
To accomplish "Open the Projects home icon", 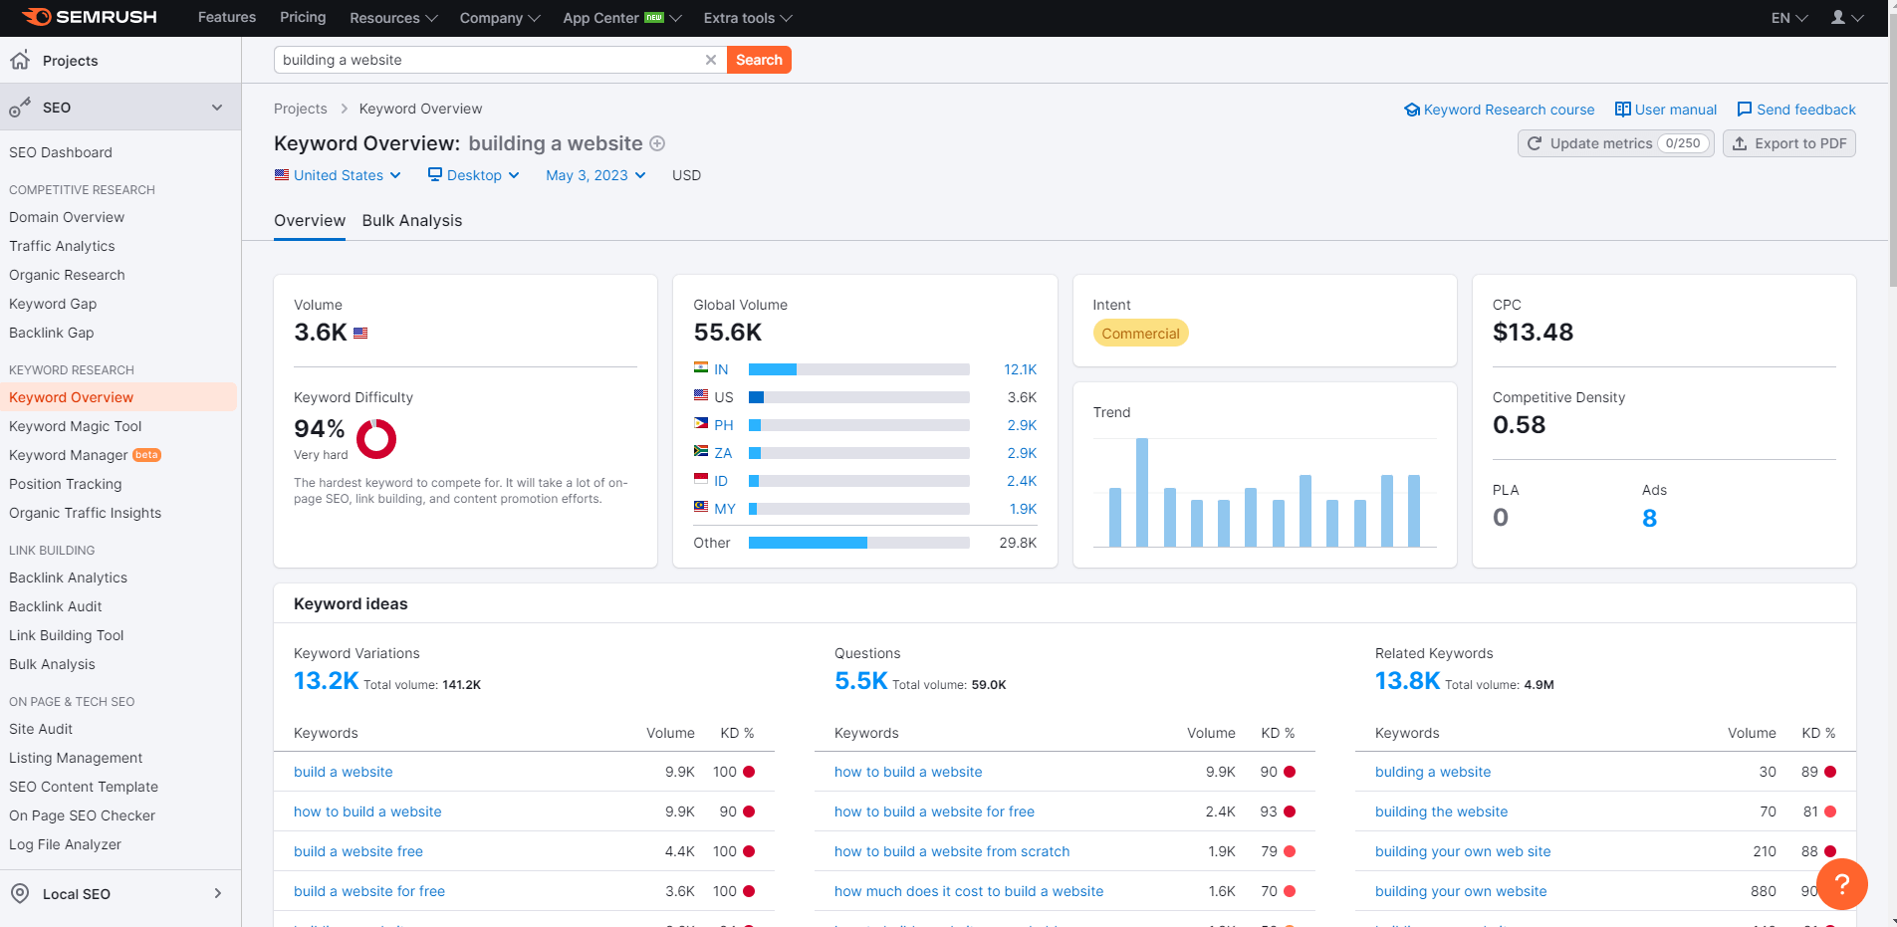I will (20, 60).
